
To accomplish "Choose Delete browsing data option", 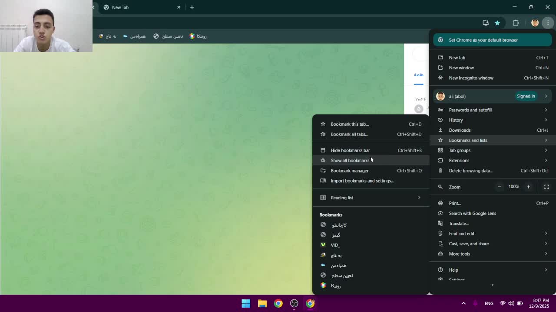I will point(471,171).
